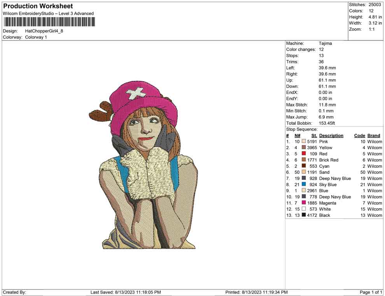Click the Wilcom brand in White row
Image resolution: width=385 pixels, height=296 pixels.
[x=374, y=209]
